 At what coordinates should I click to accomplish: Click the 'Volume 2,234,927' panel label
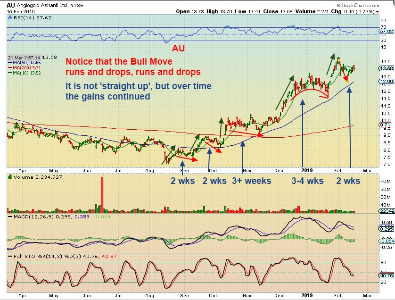(38, 177)
